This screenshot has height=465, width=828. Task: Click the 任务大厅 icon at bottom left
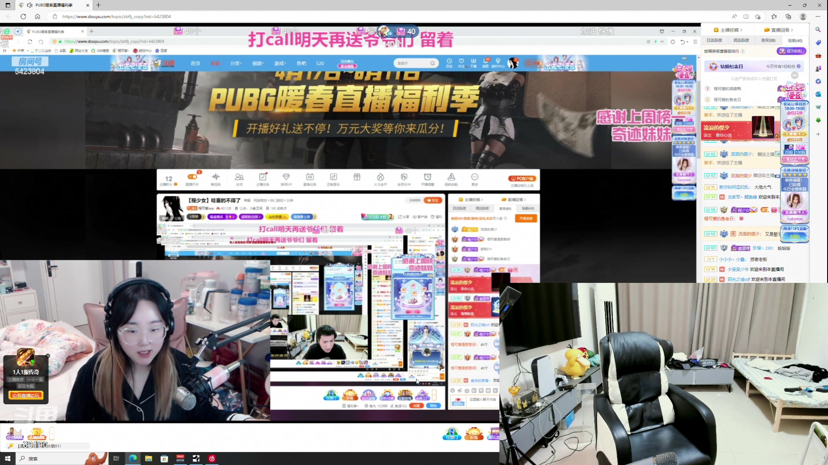click(x=15, y=434)
